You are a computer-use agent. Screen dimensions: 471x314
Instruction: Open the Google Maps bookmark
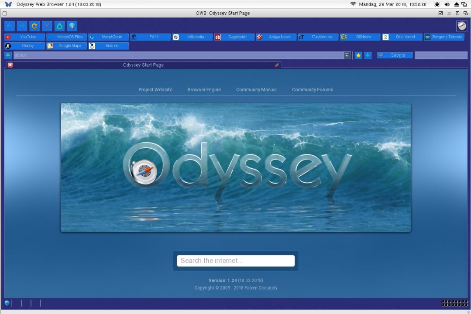coord(66,46)
